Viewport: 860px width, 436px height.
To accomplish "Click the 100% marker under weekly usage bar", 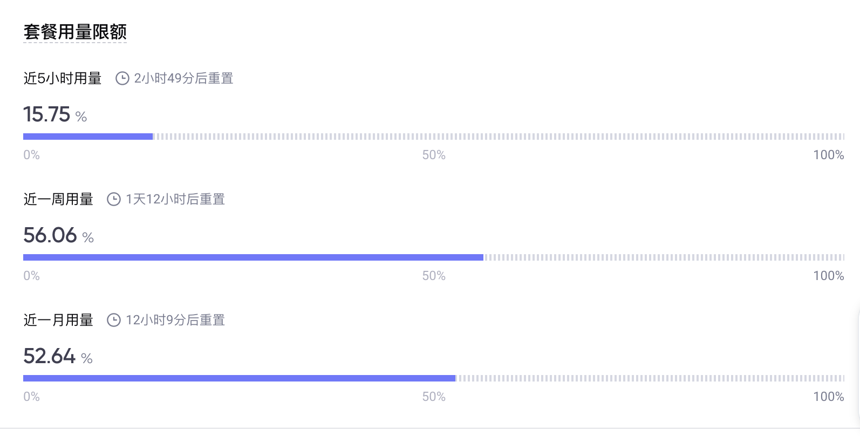I will pos(829,276).
